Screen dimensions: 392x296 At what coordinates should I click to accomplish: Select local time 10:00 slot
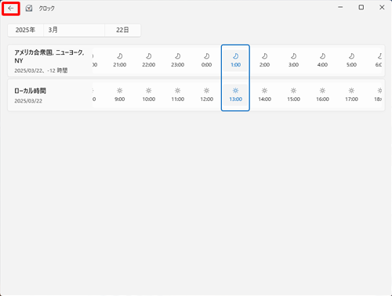tap(149, 95)
